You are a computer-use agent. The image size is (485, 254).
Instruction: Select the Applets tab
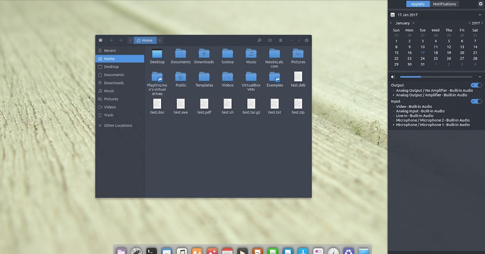click(x=418, y=4)
